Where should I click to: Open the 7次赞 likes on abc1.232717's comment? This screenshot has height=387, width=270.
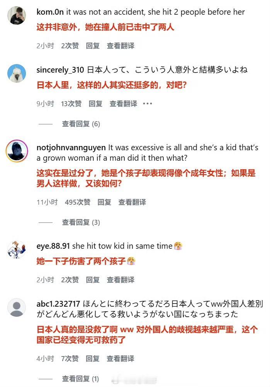70,358
